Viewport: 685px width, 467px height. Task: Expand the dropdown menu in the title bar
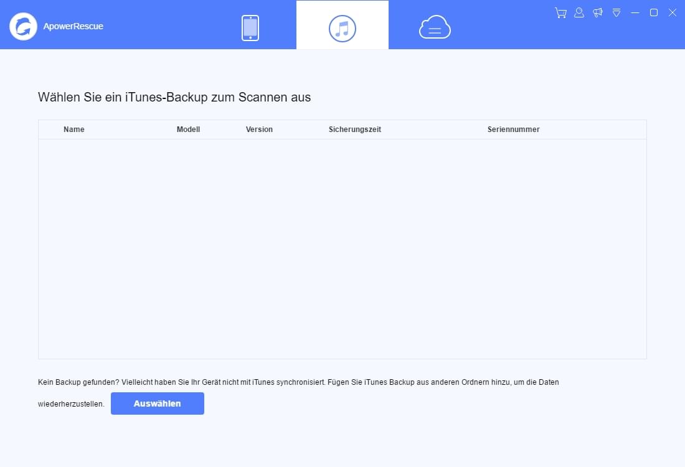pyautogui.click(x=616, y=12)
